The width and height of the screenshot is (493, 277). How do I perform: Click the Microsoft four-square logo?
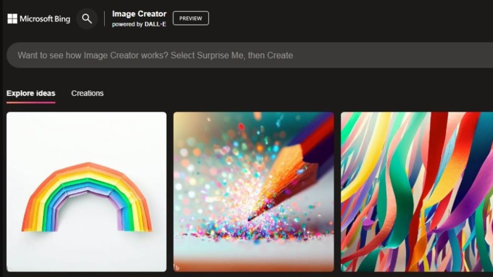12,18
